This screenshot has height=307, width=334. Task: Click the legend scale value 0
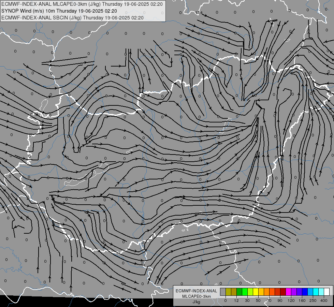pyautogui.click(x=226, y=301)
